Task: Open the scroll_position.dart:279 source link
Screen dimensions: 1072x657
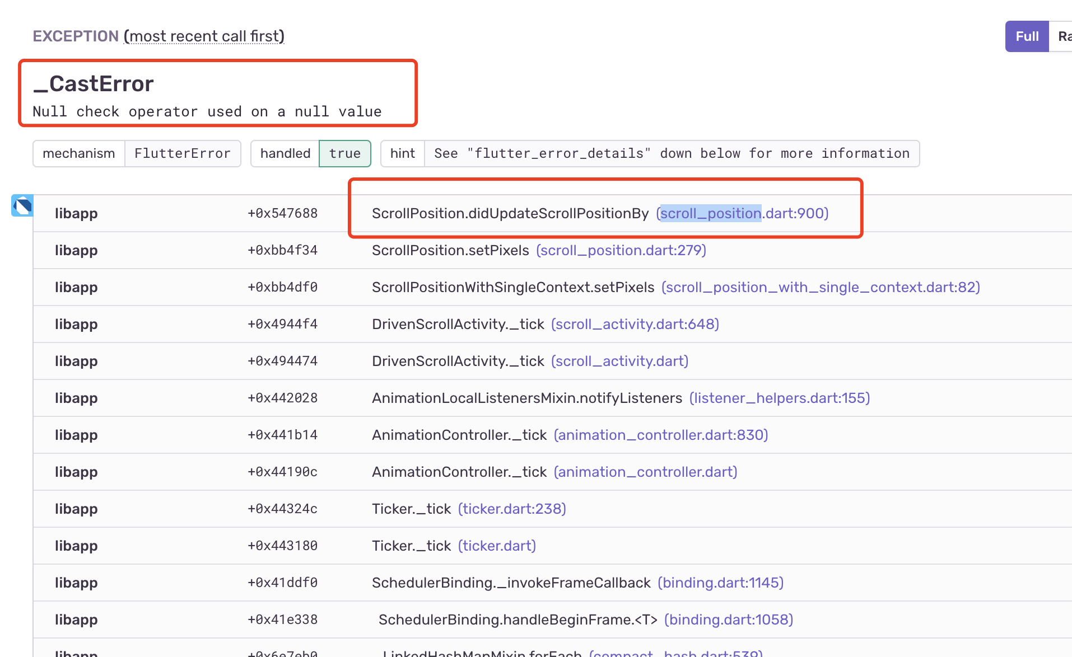Action: click(x=621, y=250)
